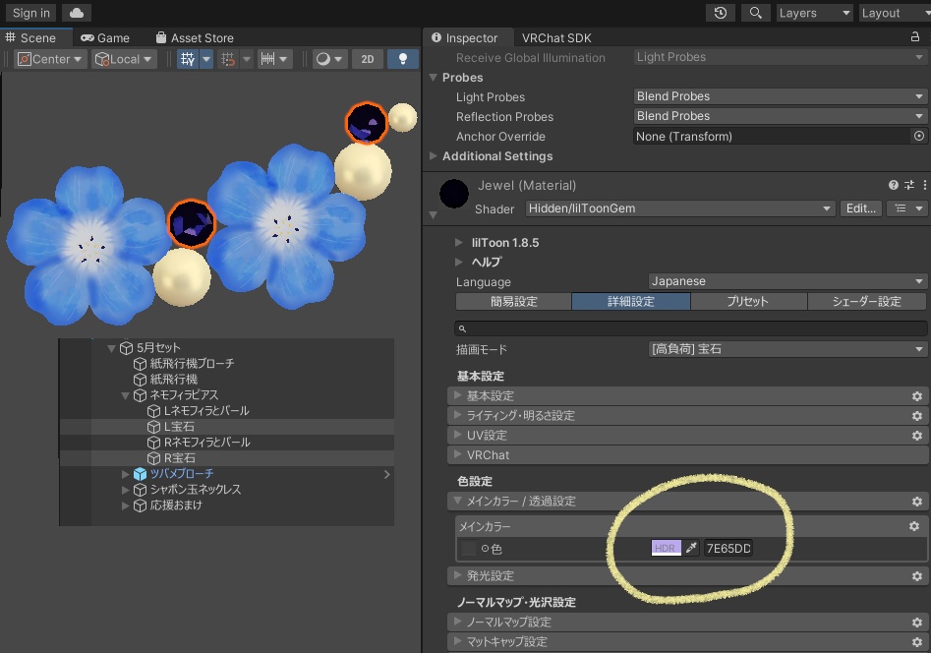Click the increment snap ruler icon
Screen dimensions: 931x653
pyautogui.click(x=267, y=59)
